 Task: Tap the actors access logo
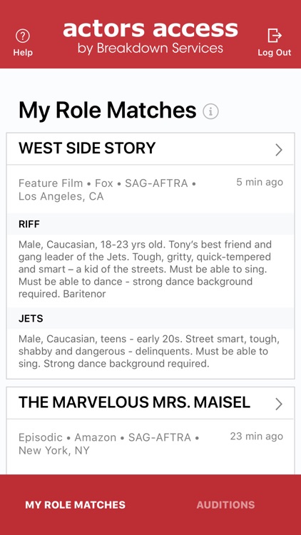point(150,38)
